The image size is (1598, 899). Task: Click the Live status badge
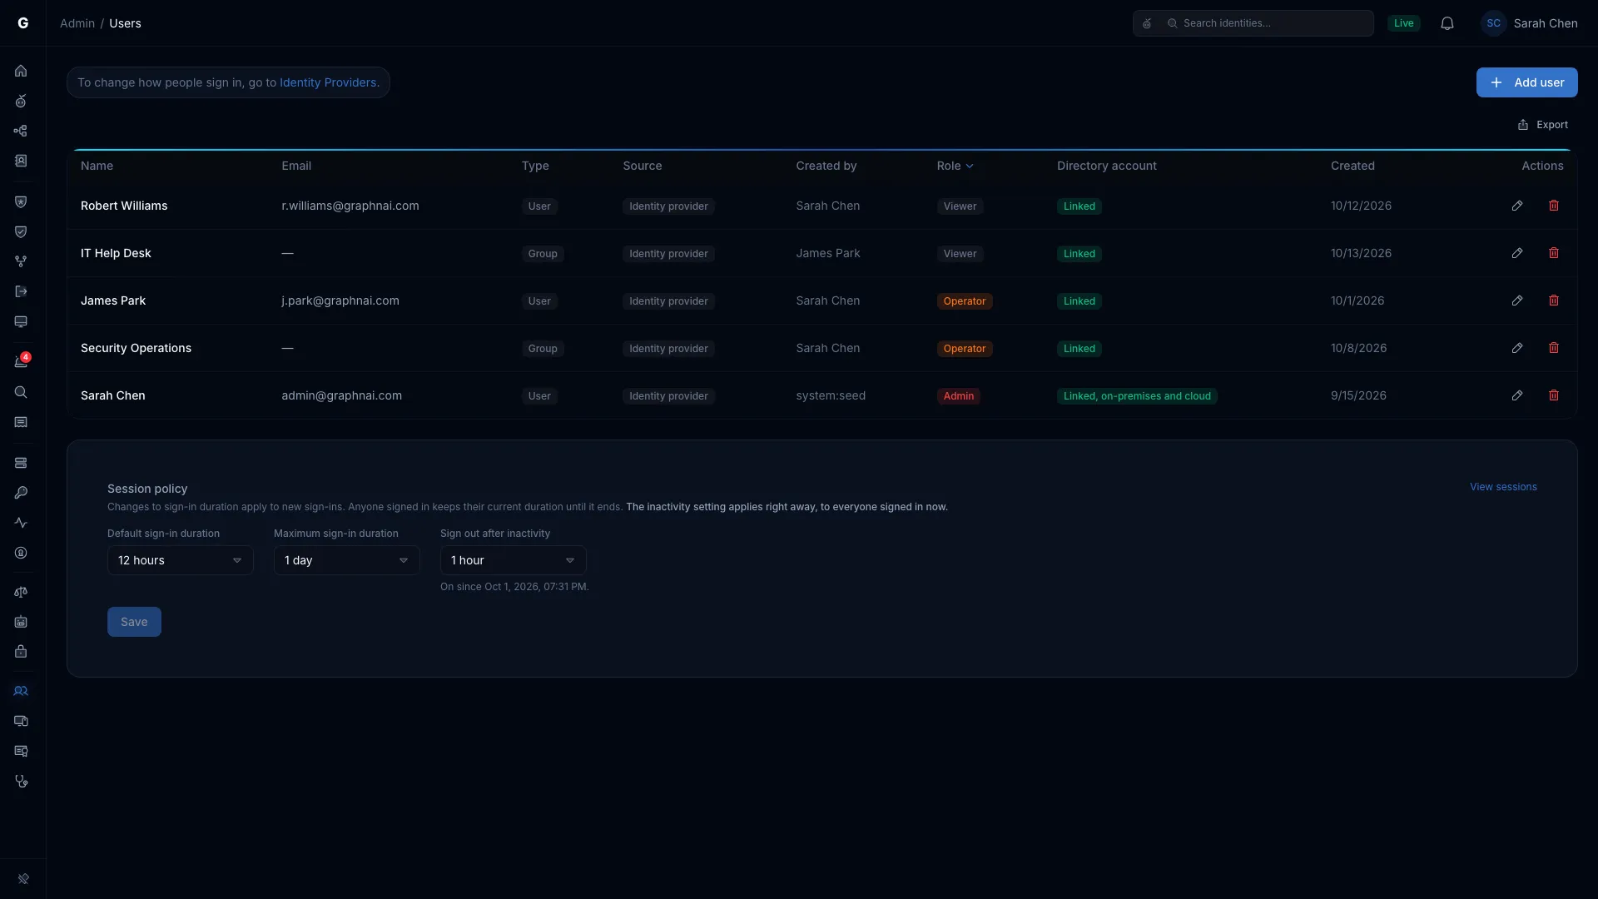1403,23
